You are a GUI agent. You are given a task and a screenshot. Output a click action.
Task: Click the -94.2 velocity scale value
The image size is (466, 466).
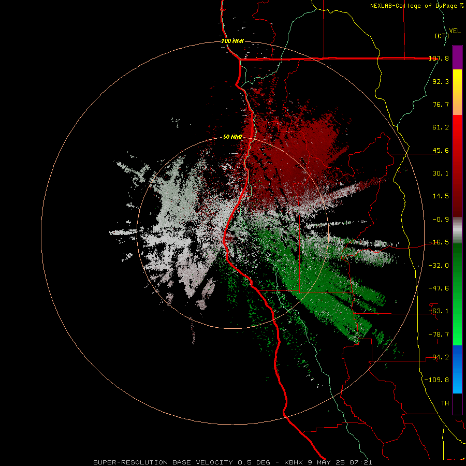[x=439, y=357]
